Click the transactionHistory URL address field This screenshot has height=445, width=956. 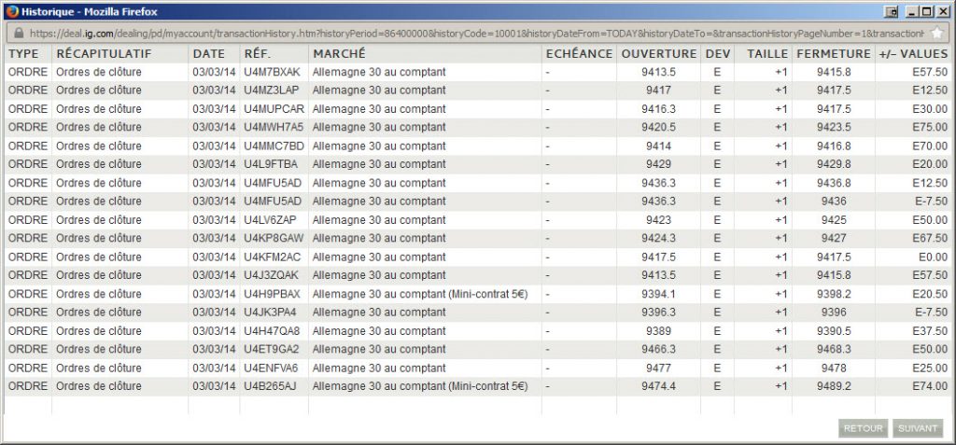click(x=475, y=33)
